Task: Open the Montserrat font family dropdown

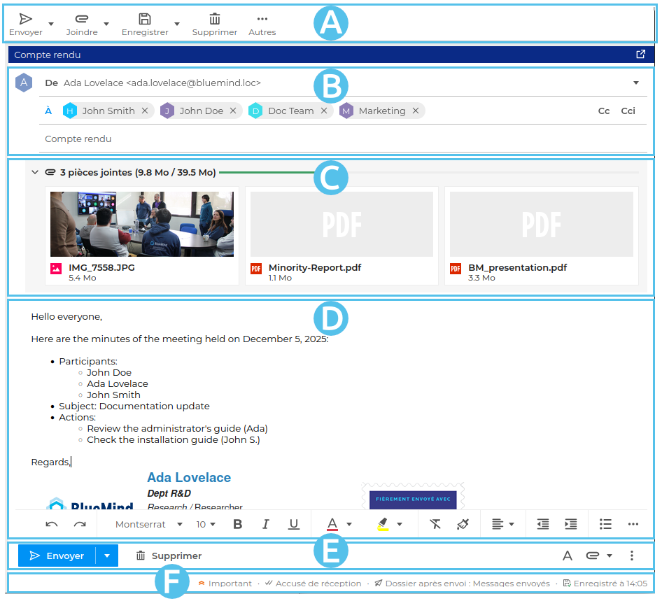Action: coord(149,524)
